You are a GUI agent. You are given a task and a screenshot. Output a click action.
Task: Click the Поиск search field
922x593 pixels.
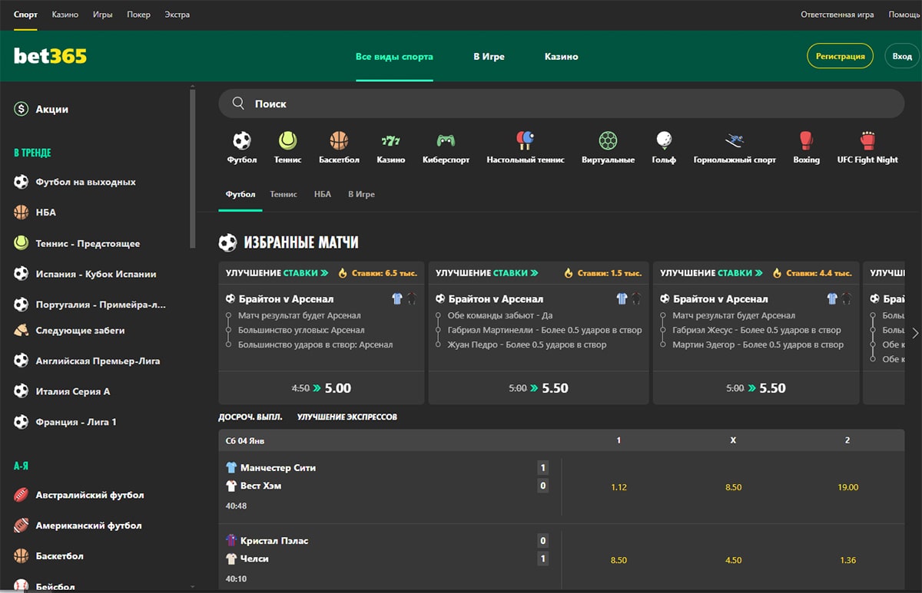coord(561,104)
